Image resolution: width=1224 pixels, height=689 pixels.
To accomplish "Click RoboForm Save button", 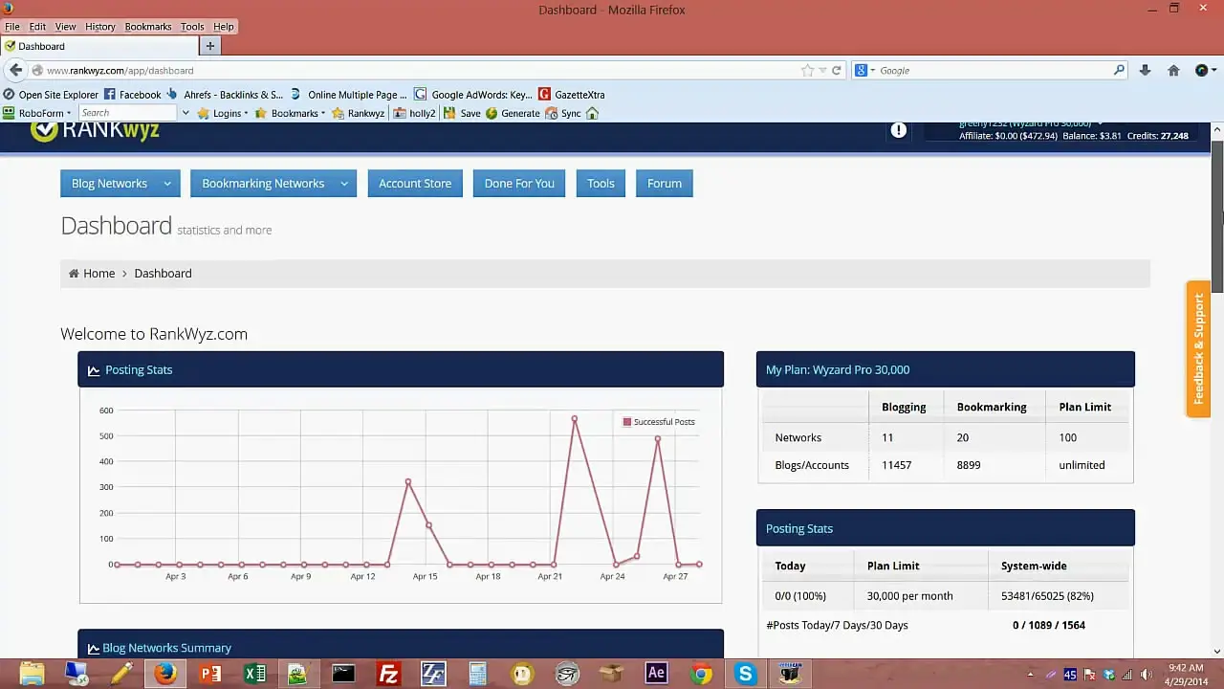I will (x=462, y=113).
